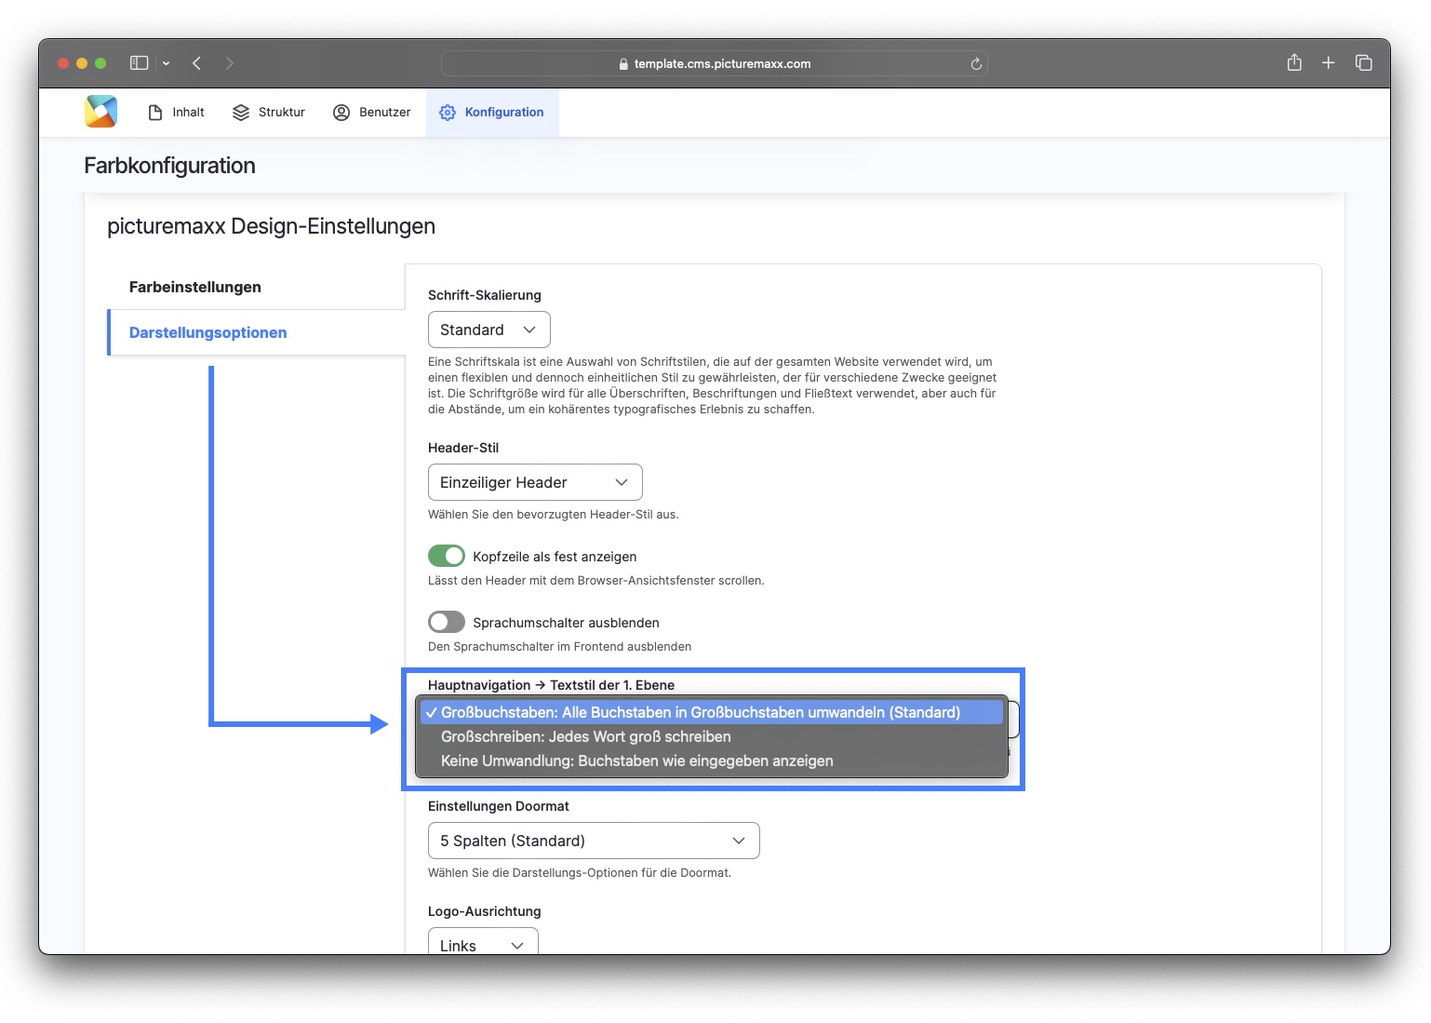Click the Inhalt document icon
The height and width of the screenshot is (1023, 1431).
point(155,113)
